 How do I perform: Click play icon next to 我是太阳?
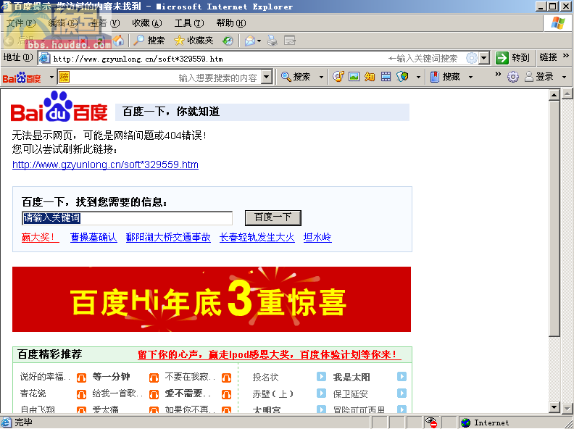coord(402,377)
